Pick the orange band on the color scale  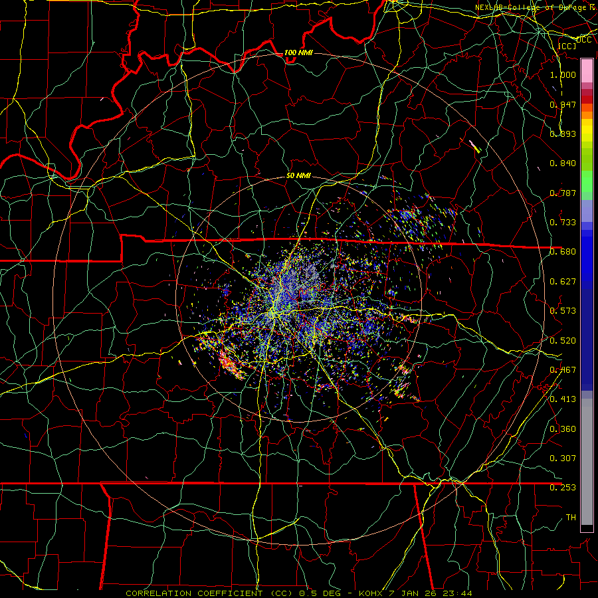tap(587, 115)
